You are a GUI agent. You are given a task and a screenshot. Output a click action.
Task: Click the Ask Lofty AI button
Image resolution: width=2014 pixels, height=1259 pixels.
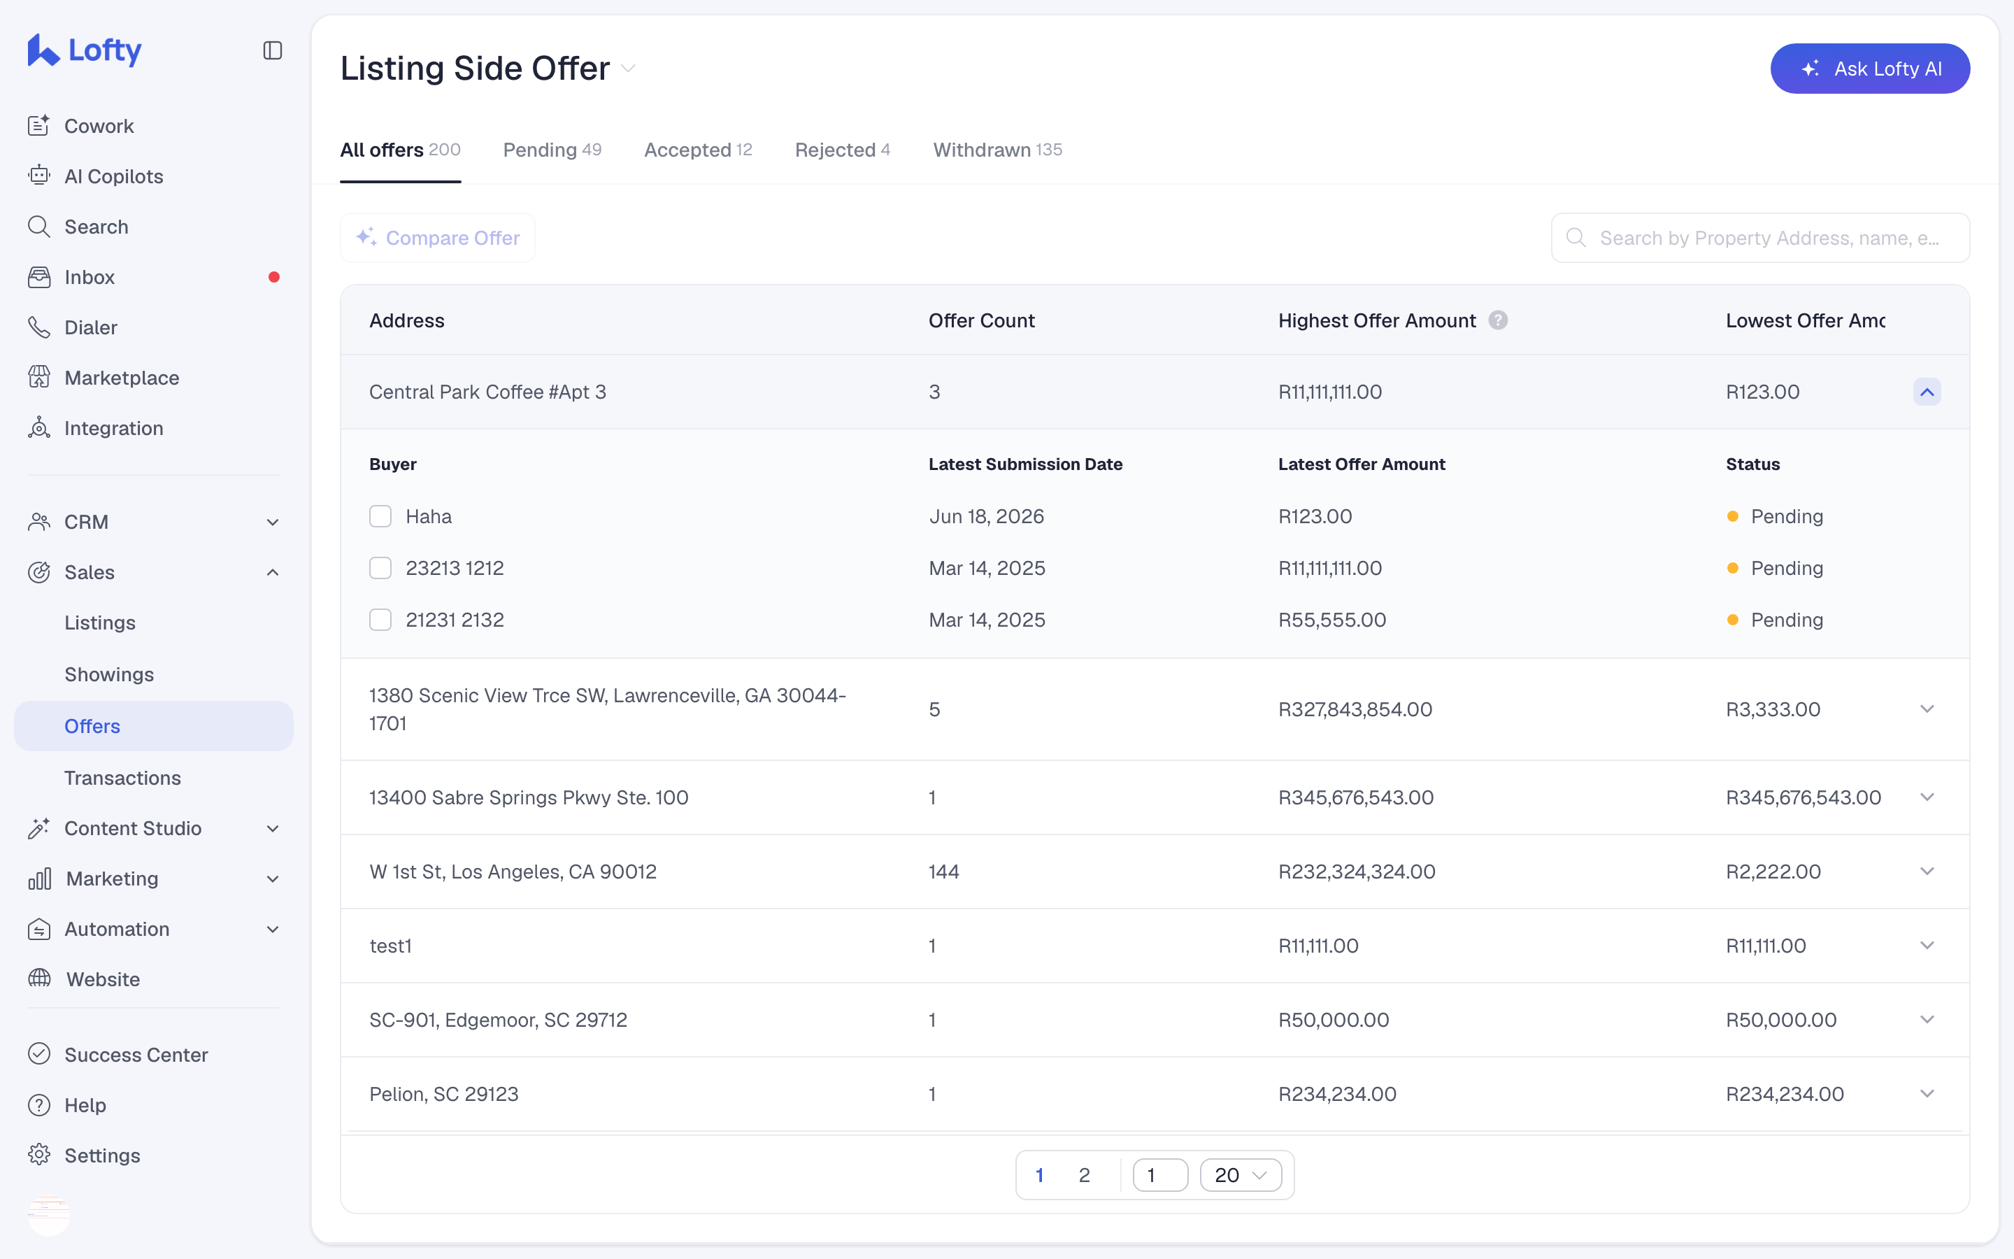(x=1869, y=69)
